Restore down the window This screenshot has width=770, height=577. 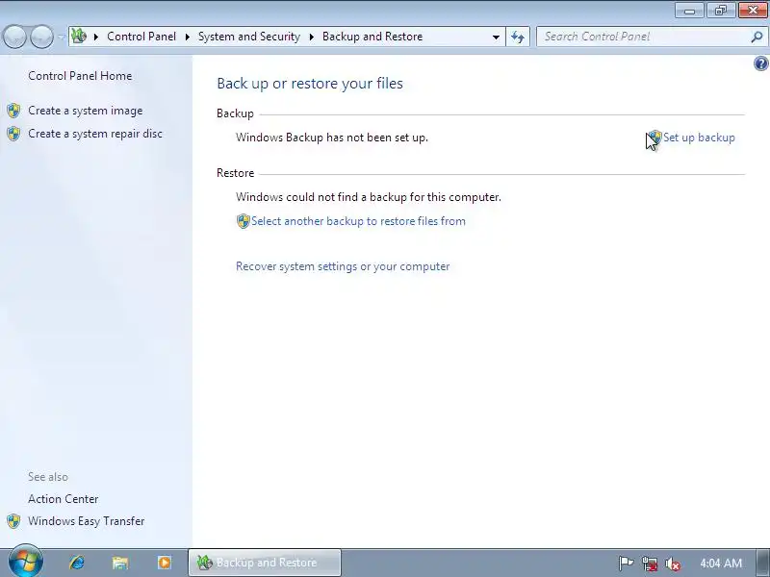click(x=721, y=11)
